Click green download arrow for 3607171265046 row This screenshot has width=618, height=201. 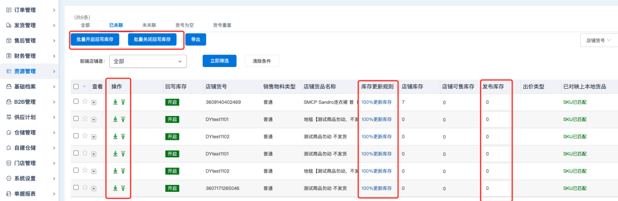115,188
